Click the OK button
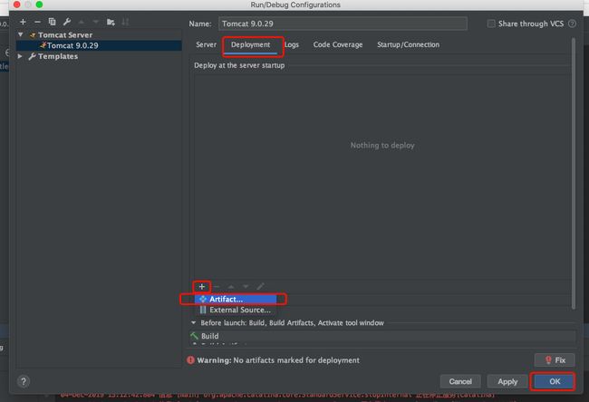589x402 pixels. point(555,382)
